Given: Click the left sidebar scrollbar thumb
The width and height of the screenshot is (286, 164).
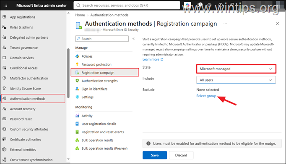Looking at the screenshot, I should pos(68,73).
